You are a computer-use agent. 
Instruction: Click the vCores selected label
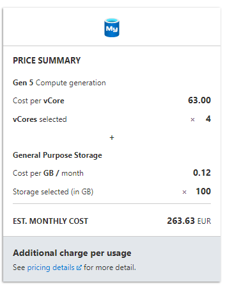pos(40,119)
